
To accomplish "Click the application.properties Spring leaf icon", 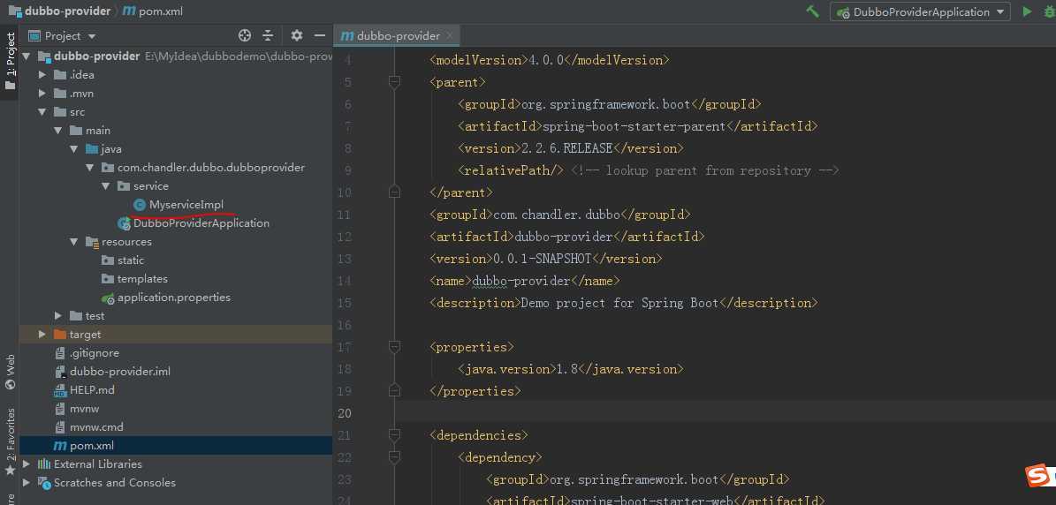I will pos(108,298).
